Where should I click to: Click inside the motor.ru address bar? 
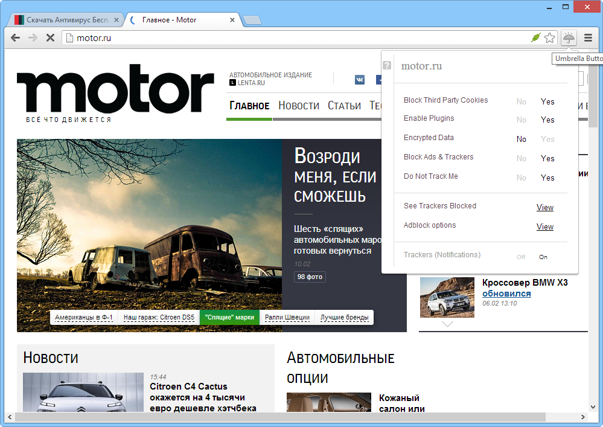point(181,37)
